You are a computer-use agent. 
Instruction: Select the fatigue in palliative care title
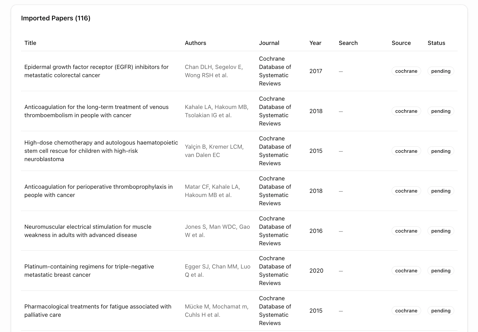(x=98, y=311)
